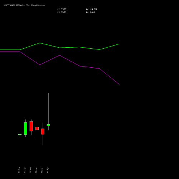The width and height of the screenshot is (179, 179).
Task: Click the '26 Aug' axis label
Action: tap(19, 170)
